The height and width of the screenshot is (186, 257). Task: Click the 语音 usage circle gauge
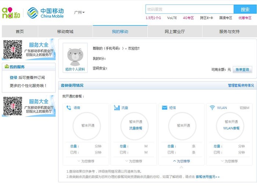(x=87, y=126)
